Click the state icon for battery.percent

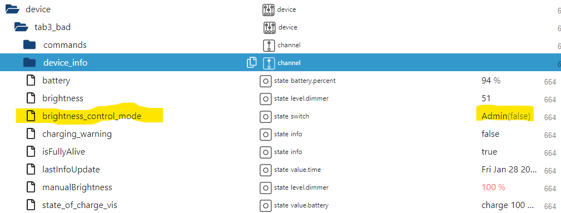click(x=265, y=81)
